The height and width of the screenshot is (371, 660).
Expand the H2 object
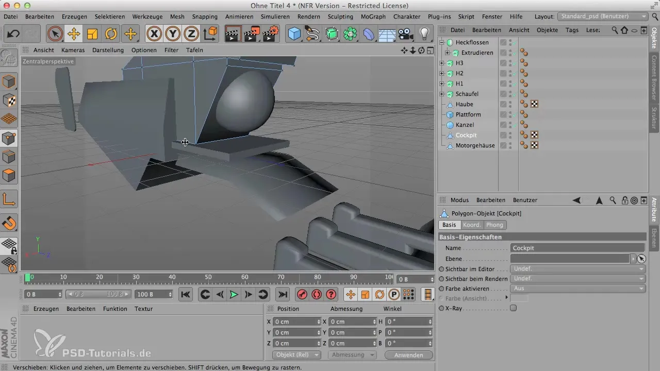[442, 73]
